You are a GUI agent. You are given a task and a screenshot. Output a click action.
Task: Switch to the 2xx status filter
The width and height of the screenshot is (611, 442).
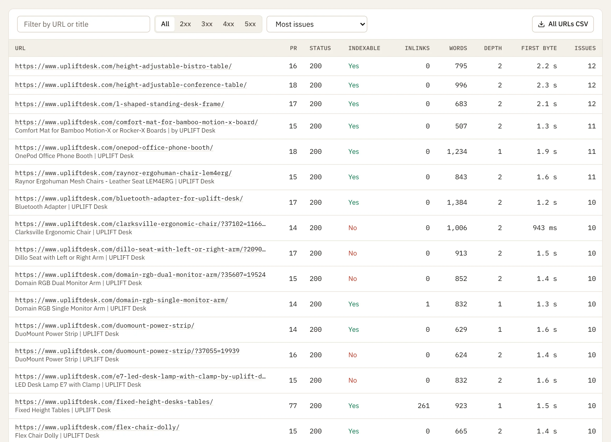pos(185,24)
